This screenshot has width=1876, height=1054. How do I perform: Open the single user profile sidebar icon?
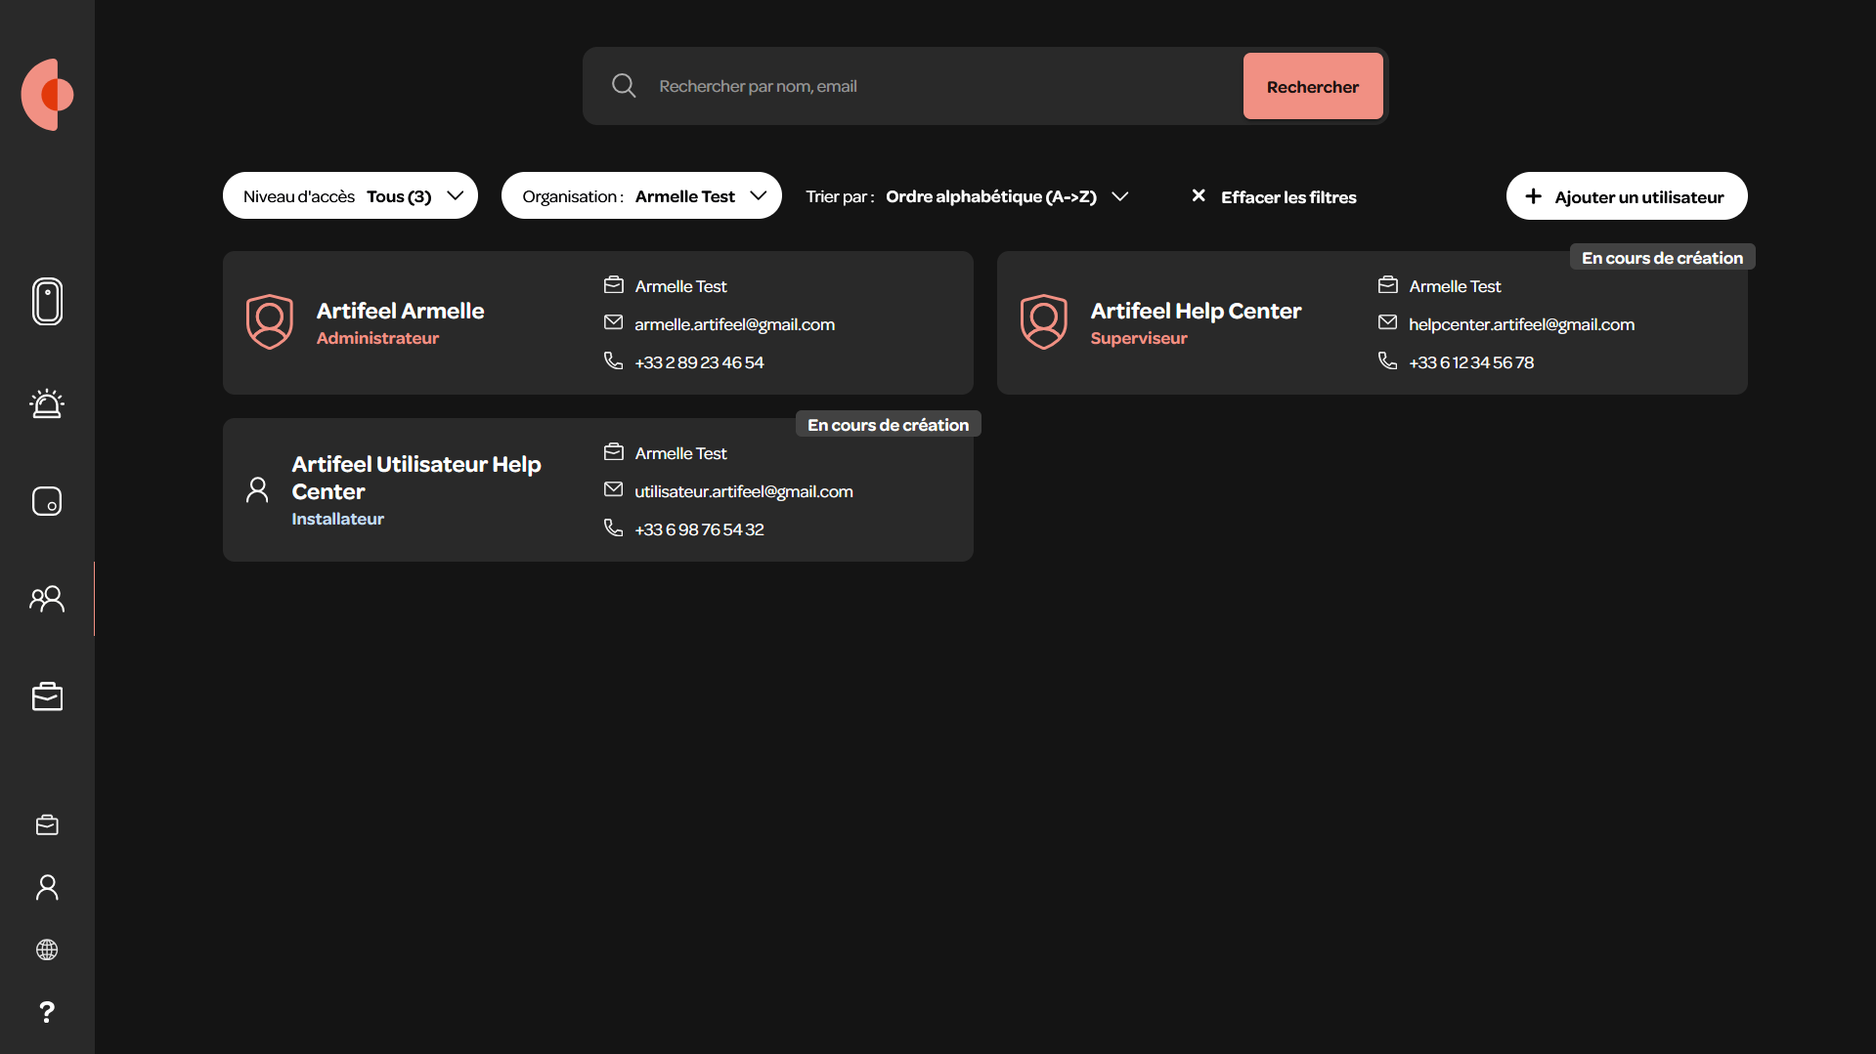pyautogui.click(x=47, y=887)
